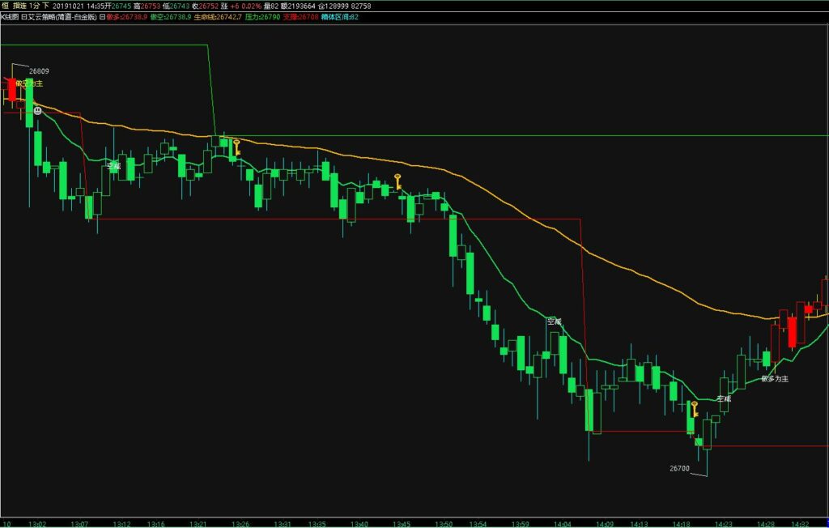The width and height of the screenshot is (829, 528).
Task: Click the 26700 low price label
Action: (x=679, y=468)
